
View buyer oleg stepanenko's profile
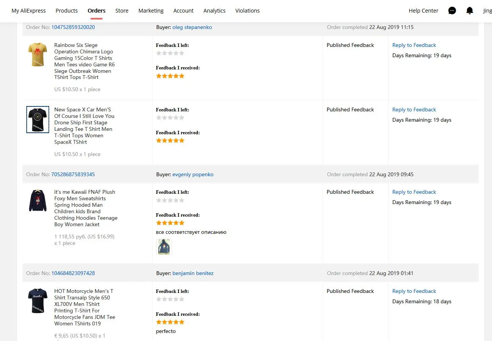[192, 27]
